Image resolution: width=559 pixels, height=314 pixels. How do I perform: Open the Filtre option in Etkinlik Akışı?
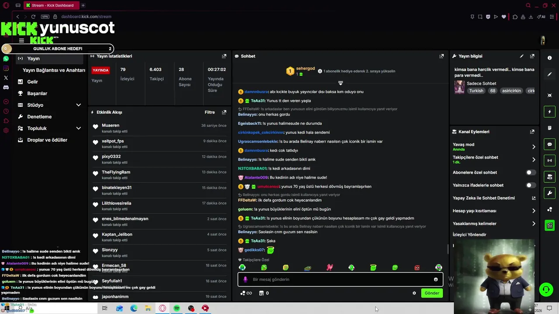click(x=210, y=112)
